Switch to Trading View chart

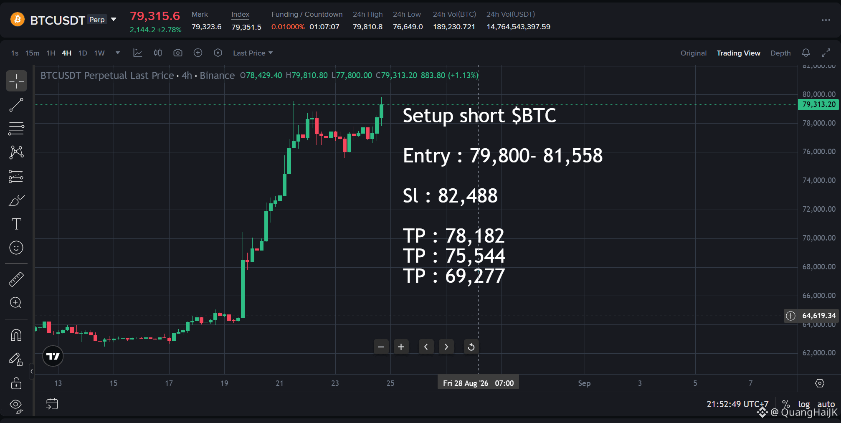pos(738,53)
